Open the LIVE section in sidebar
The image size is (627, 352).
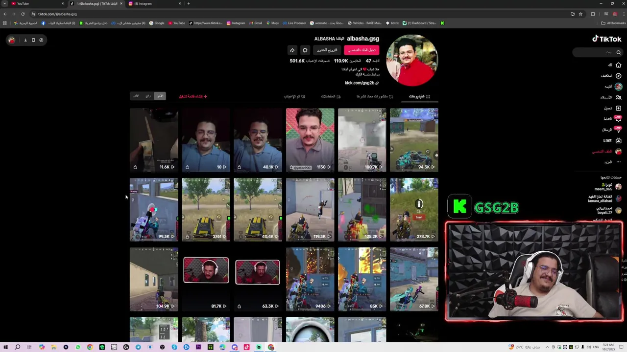(612, 140)
